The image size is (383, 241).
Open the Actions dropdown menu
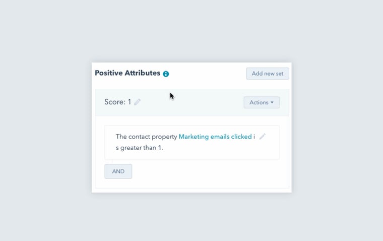click(x=261, y=102)
